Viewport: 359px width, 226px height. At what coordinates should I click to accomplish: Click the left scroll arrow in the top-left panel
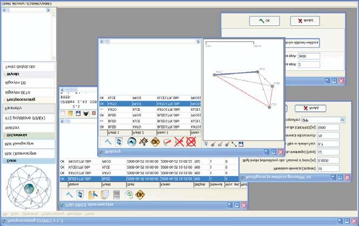tap(4, 10)
